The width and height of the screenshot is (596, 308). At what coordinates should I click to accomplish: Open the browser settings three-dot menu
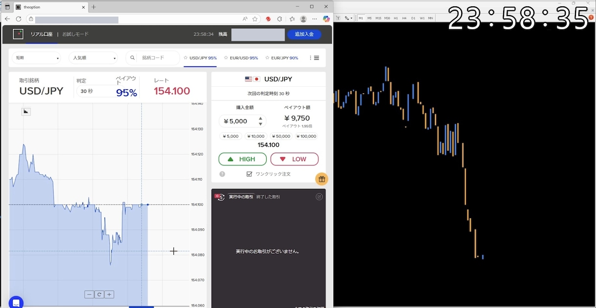click(x=315, y=19)
